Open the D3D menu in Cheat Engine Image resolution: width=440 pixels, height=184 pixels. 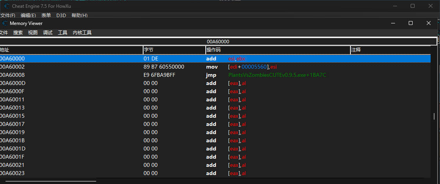point(61,16)
